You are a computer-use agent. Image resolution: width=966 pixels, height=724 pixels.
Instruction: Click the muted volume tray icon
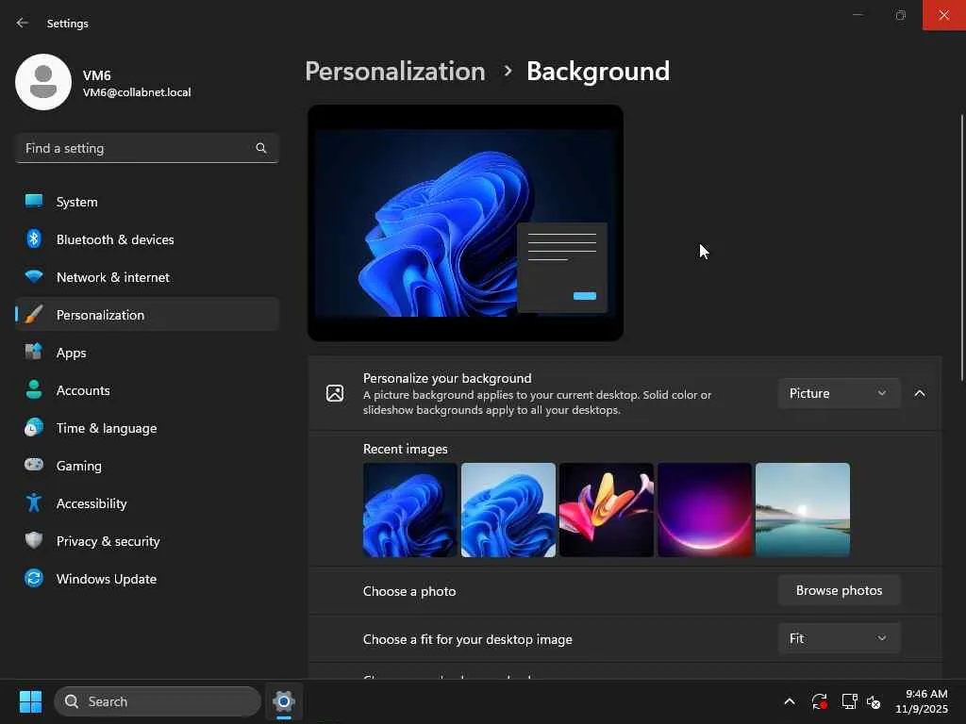tap(874, 701)
